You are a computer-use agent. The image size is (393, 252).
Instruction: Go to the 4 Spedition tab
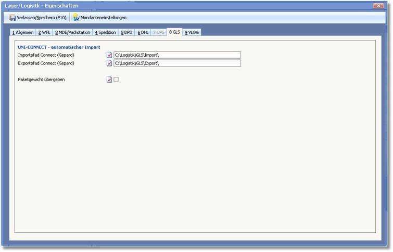click(106, 32)
